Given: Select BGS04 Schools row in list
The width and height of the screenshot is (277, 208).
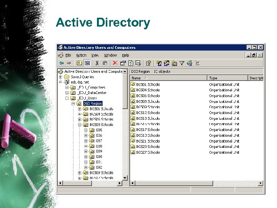Looking at the screenshot, I should 148,90.
